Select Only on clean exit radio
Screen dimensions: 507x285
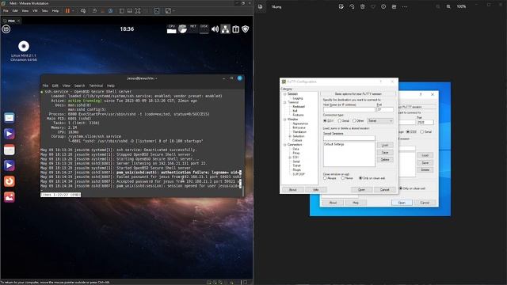click(360, 178)
